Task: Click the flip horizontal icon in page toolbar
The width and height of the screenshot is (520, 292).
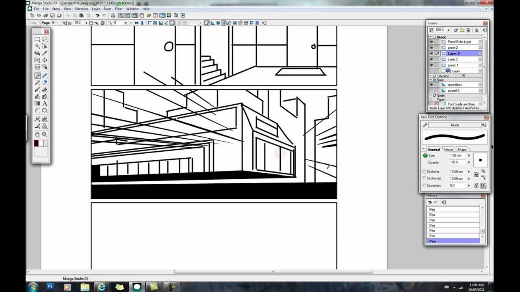Action: 136,23
